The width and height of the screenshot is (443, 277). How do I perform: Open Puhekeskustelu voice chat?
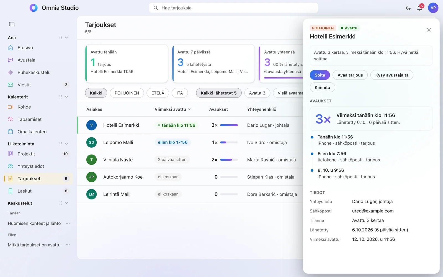tap(39, 72)
